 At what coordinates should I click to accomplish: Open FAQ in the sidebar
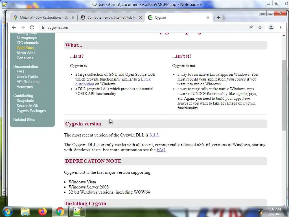20,71
